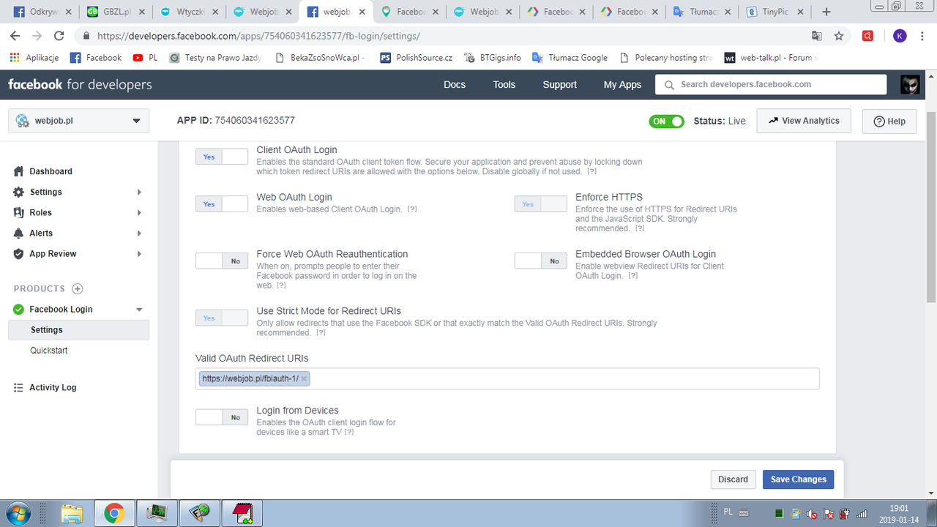Open PolishSource.cz bookmark
937x527 pixels.
[x=416, y=58]
